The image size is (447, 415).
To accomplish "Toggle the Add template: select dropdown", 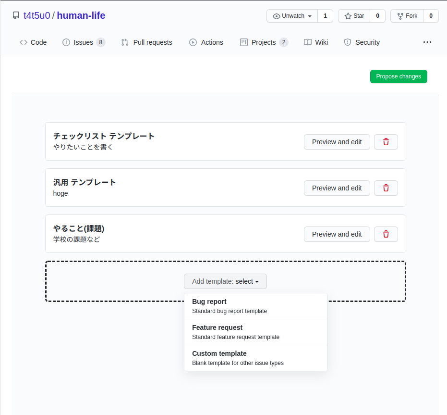I will pos(225,281).
